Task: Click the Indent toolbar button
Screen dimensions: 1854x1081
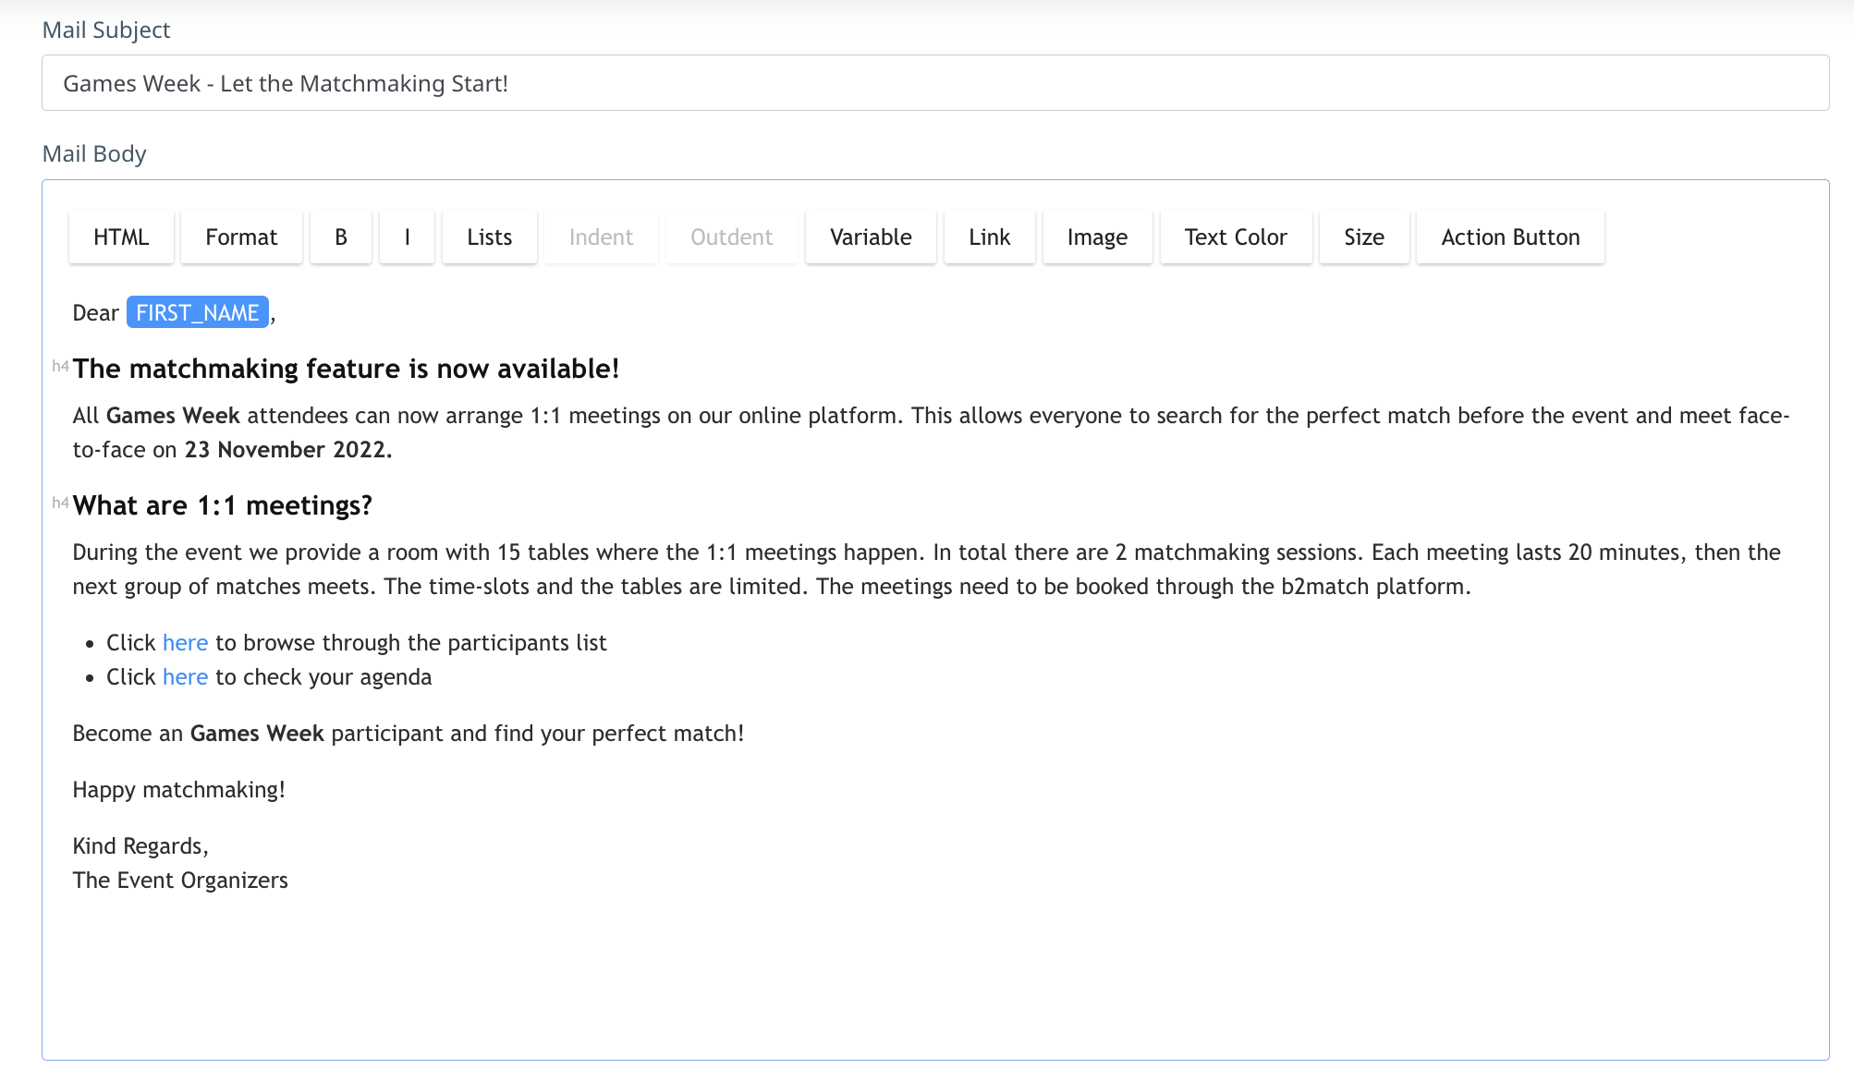Action: (x=601, y=237)
